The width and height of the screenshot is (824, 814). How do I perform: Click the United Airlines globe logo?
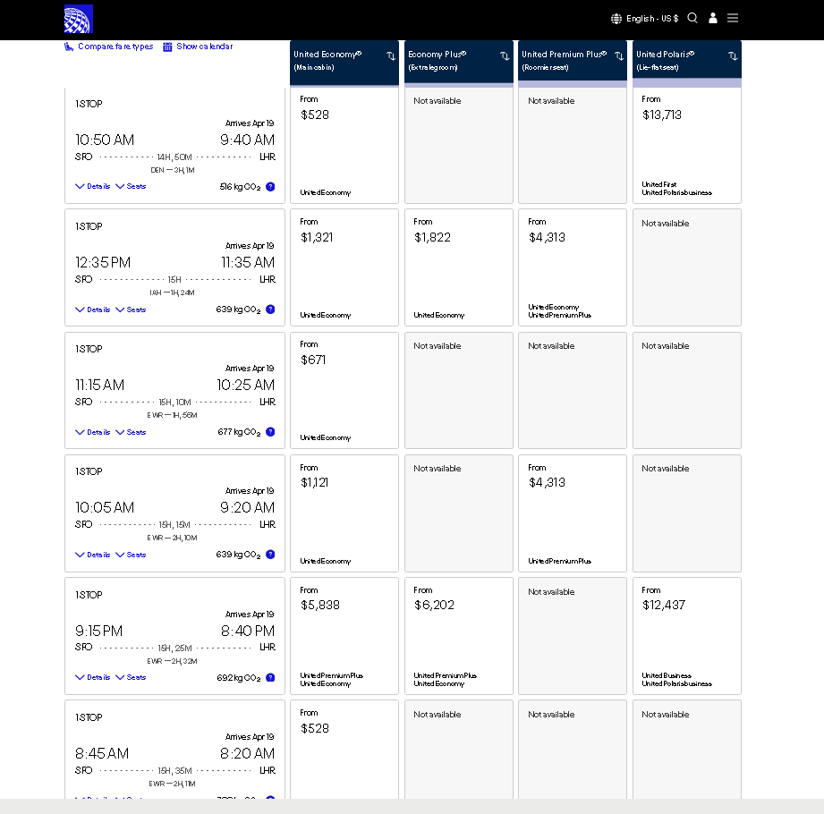[x=79, y=19]
